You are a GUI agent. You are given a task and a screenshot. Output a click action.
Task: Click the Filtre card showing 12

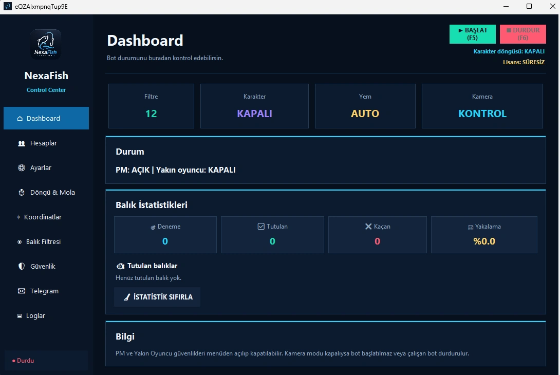tap(151, 106)
